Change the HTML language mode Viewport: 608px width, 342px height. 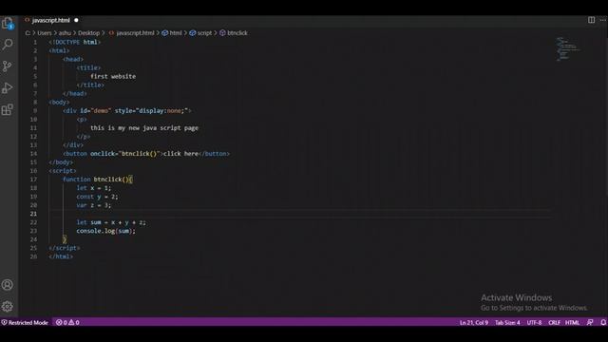[x=572, y=322]
